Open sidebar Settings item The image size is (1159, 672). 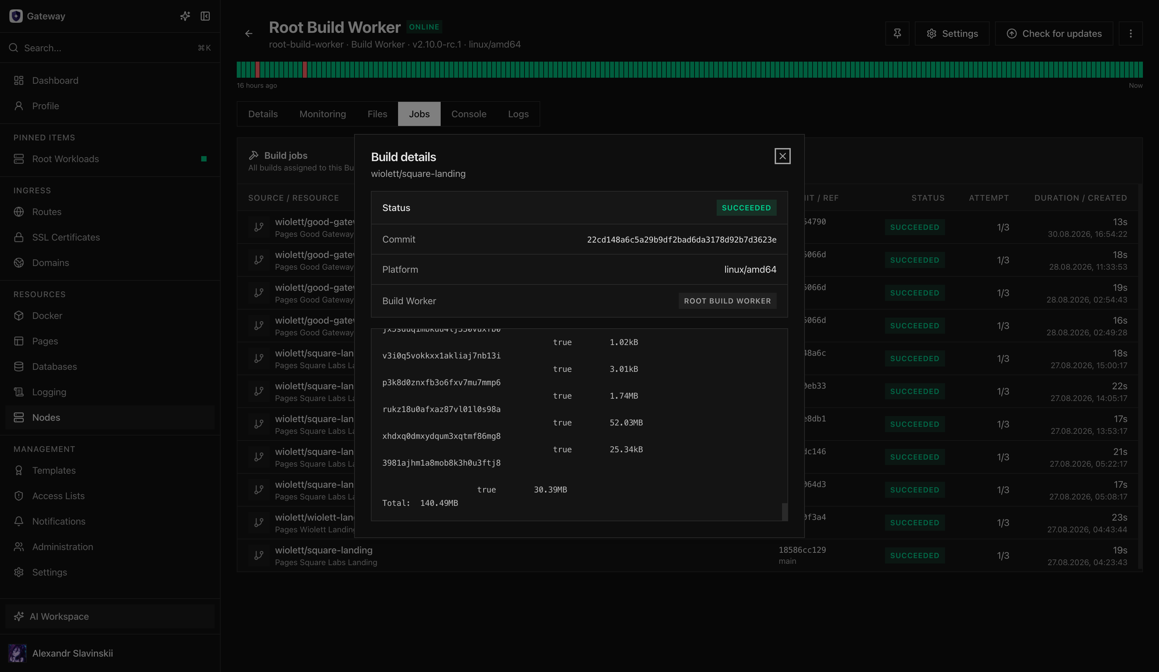tap(110, 572)
